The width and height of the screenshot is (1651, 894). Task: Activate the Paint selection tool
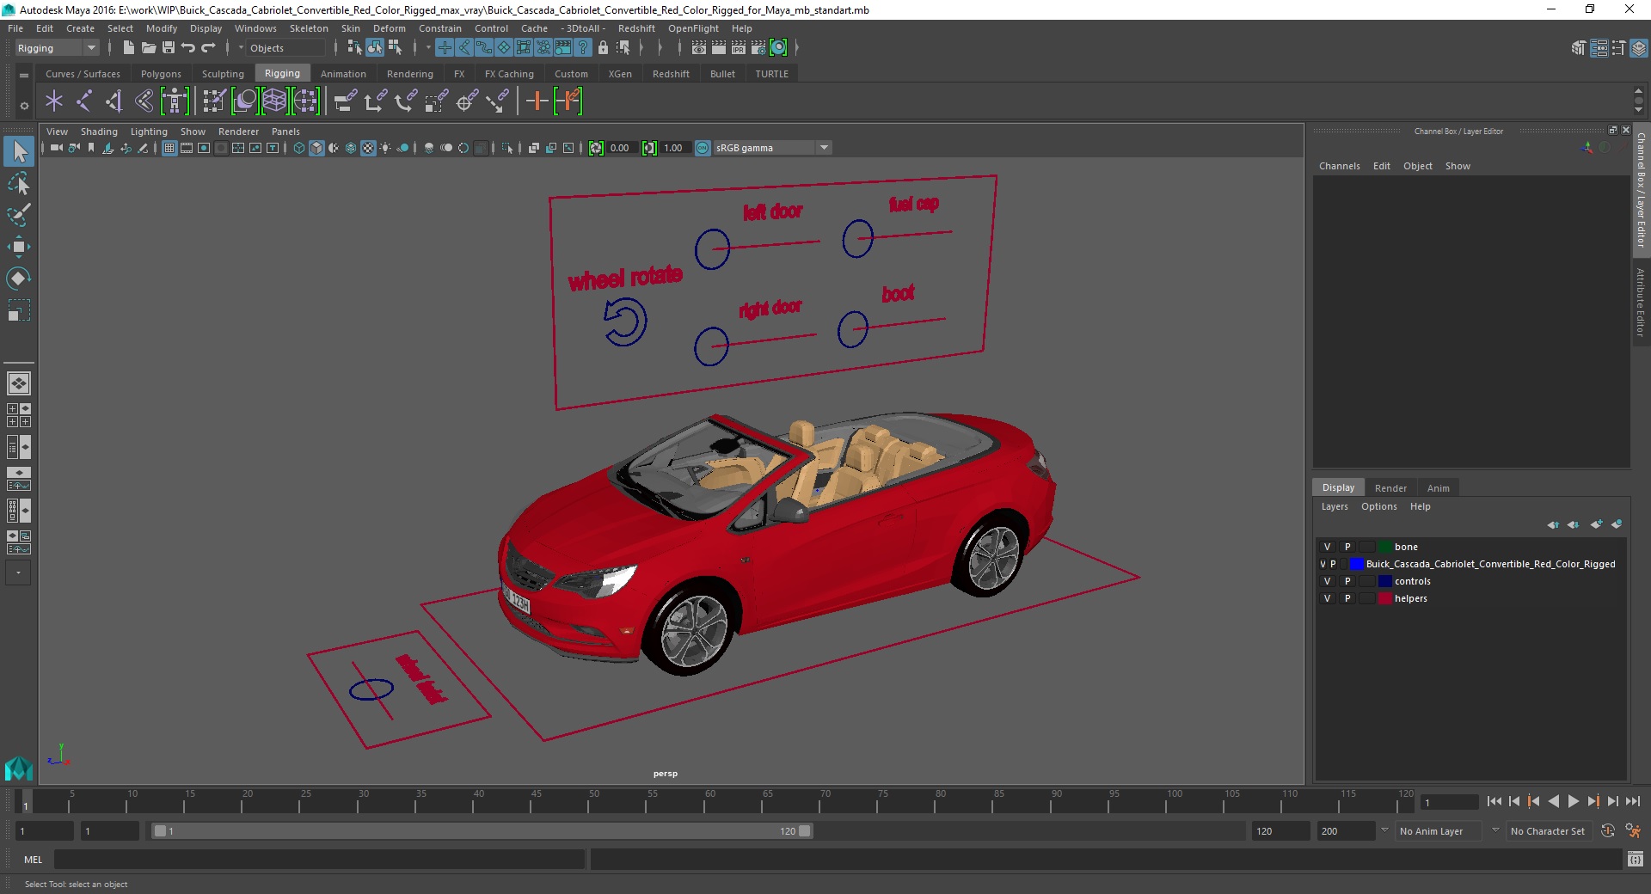click(x=19, y=215)
